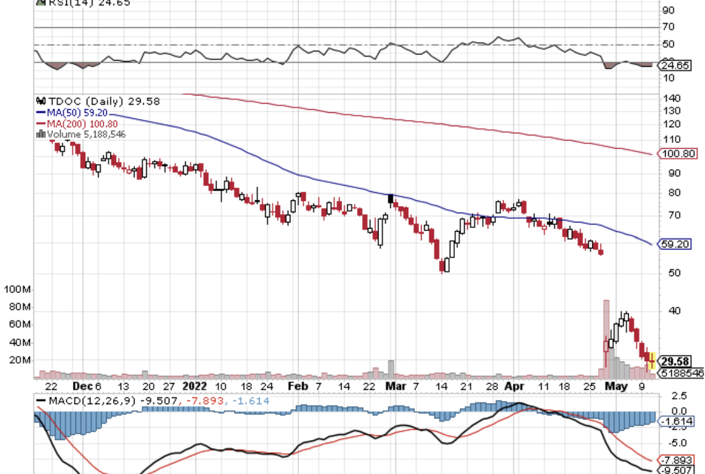Click the May label on the date axis

616,385
